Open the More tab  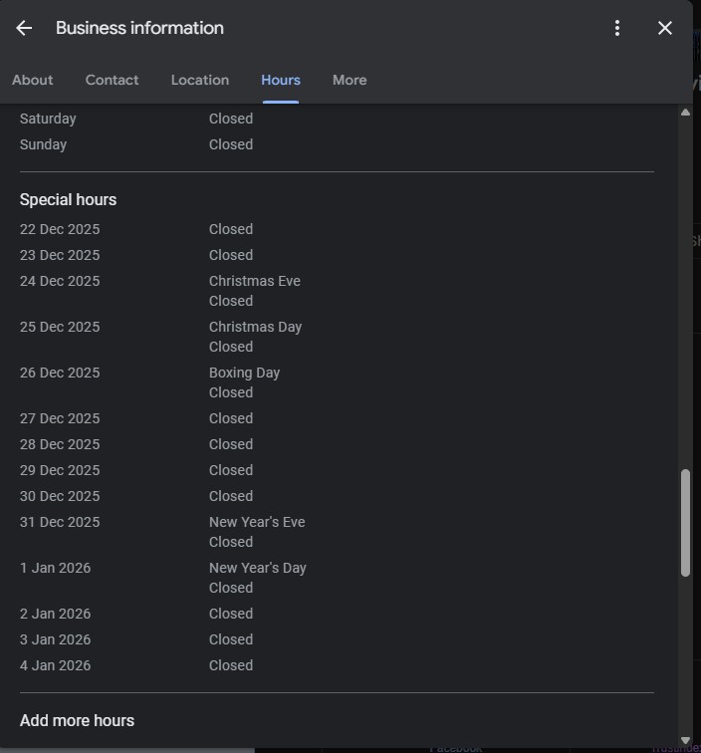[x=350, y=80]
